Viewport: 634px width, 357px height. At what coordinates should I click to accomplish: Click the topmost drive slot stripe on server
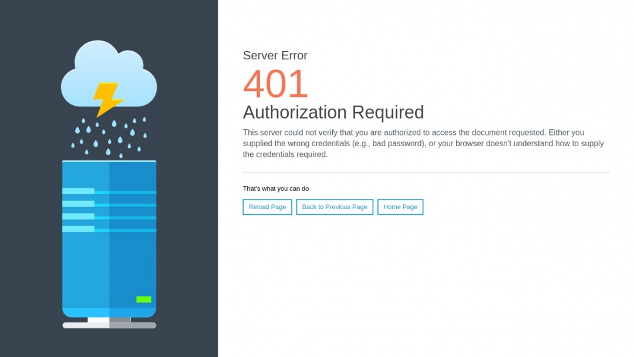tap(79, 191)
